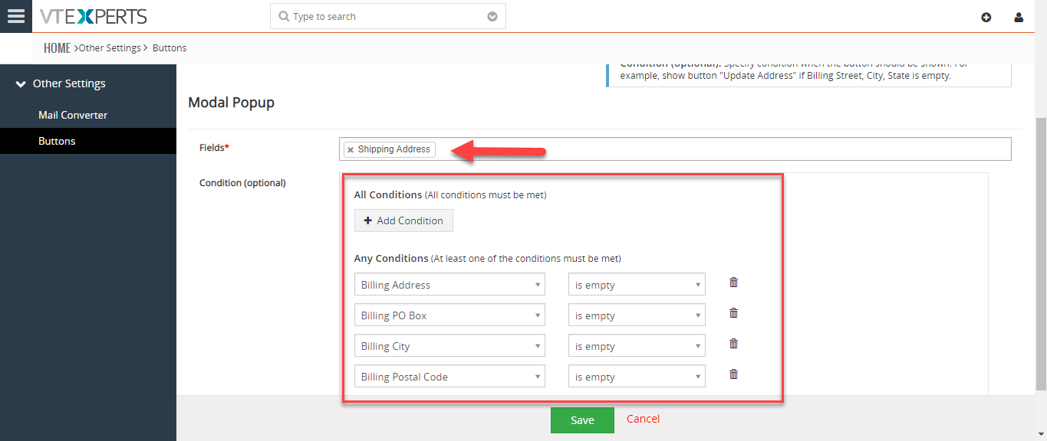The image size is (1047, 441).
Task: Open Other Settings breadcrumb link
Action: pos(110,47)
